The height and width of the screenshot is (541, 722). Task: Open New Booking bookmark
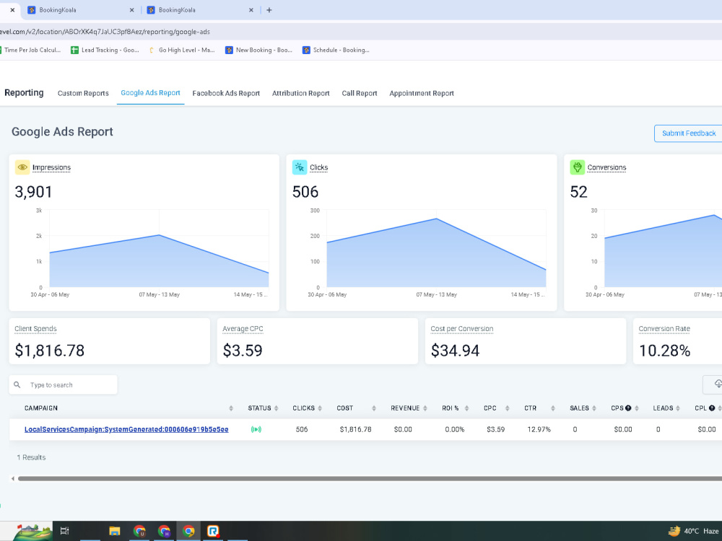(x=258, y=50)
